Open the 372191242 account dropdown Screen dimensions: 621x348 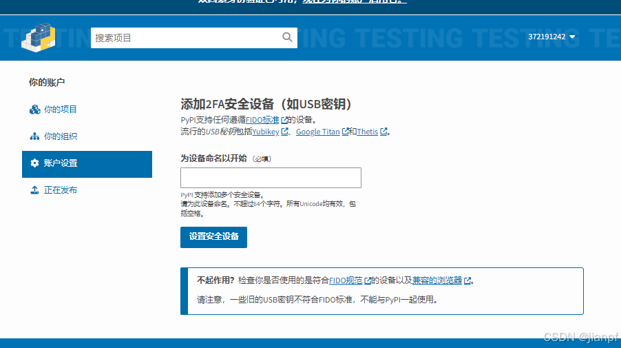coord(551,37)
